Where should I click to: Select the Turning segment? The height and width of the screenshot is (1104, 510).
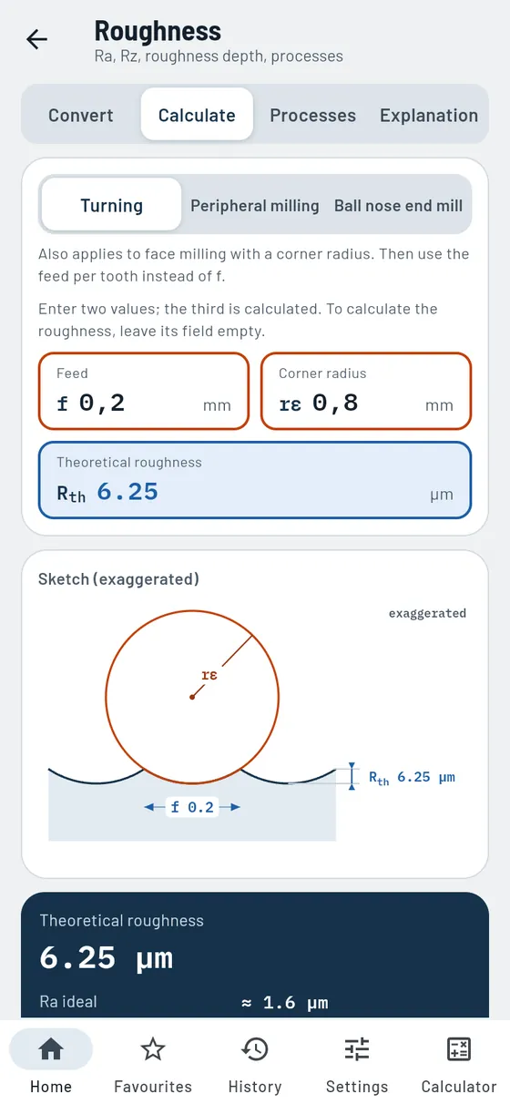[111, 205]
